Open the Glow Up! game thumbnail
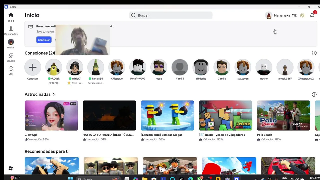This screenshot has height=180, width=320. (51, 115)
